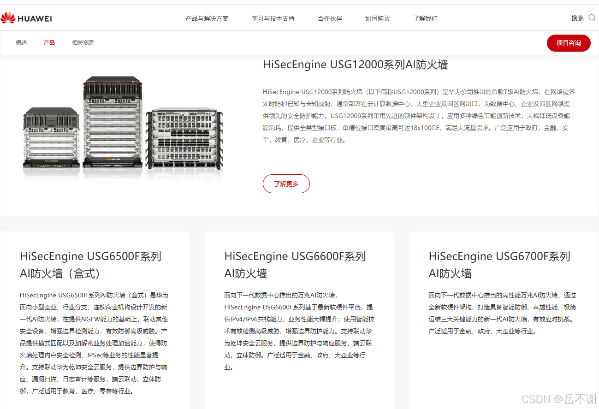Select the 产品 tab
599x409 pixels.
[49, 43]
